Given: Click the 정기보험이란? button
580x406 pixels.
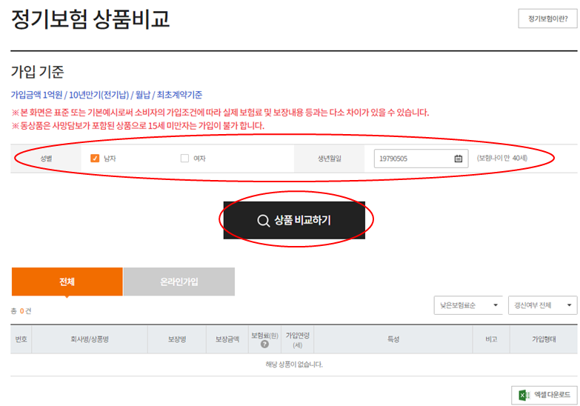Looking at the screenshot, I should pyautogui.click(x=547, y=19).
